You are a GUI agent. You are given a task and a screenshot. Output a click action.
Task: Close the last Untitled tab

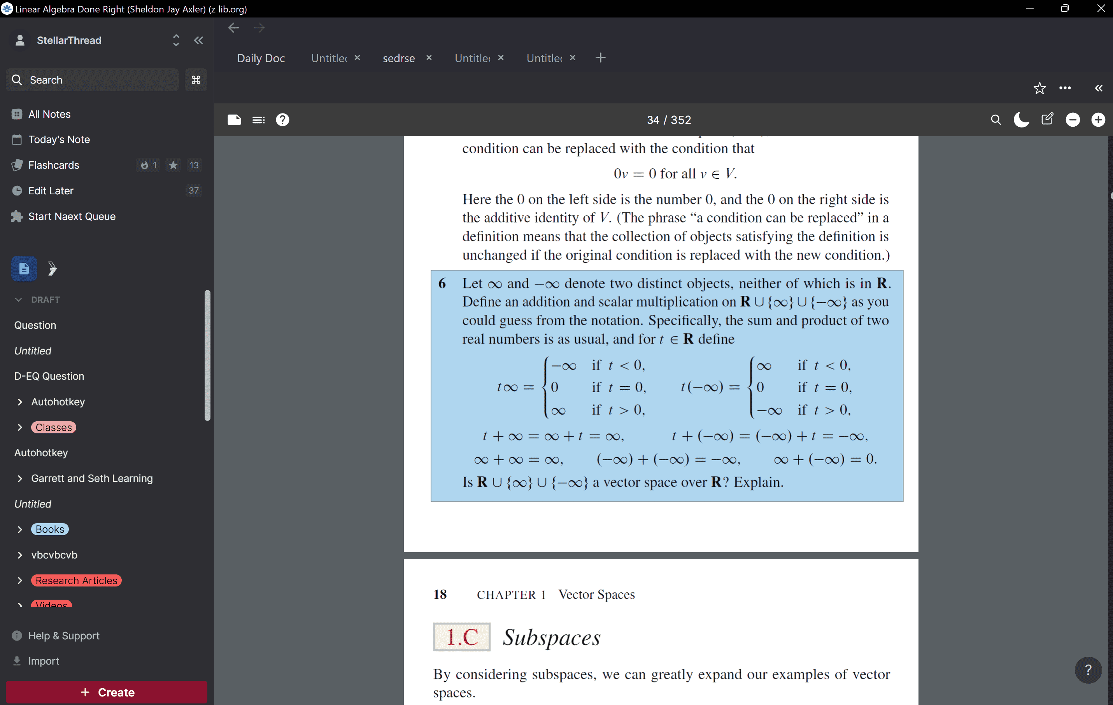[573, 58]
